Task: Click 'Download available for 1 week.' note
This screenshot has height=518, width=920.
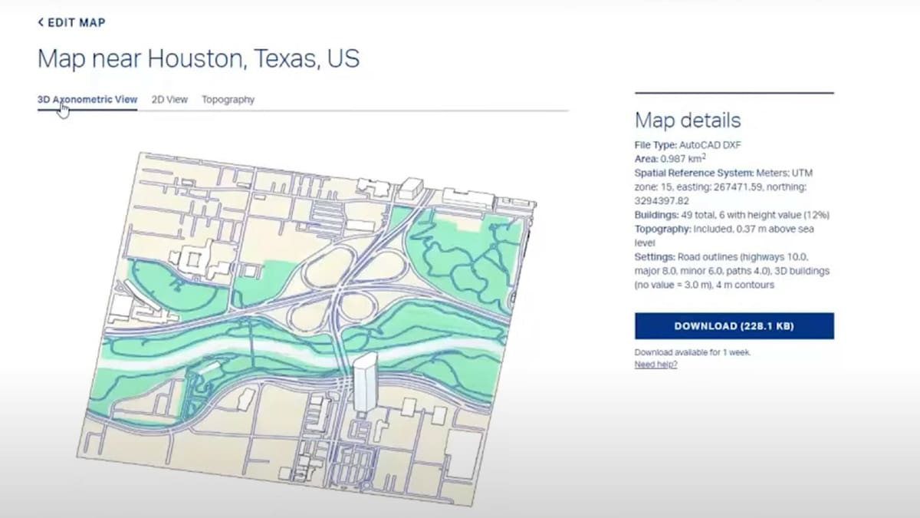Action: pyautogui.click(x=693, y=353)
